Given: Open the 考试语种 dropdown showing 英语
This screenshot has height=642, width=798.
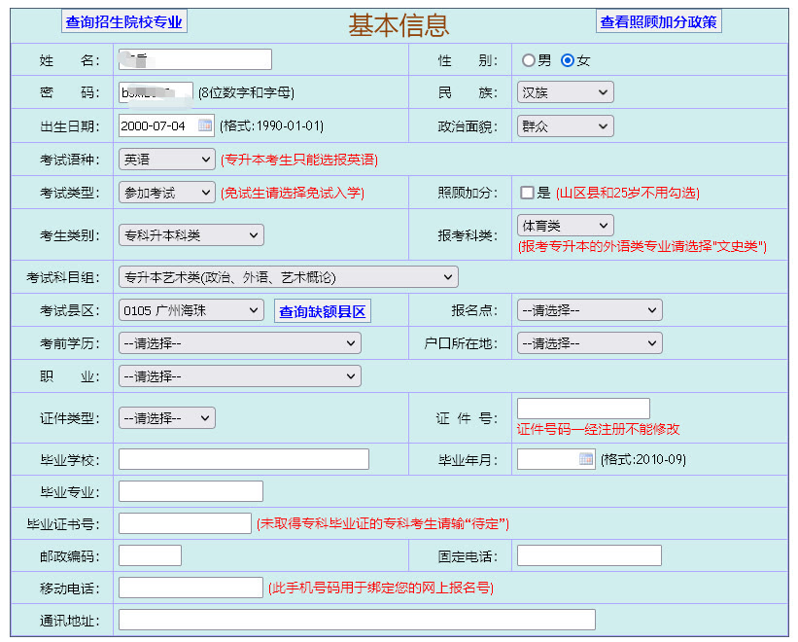Looking at the screenshot, I should 166,159.
